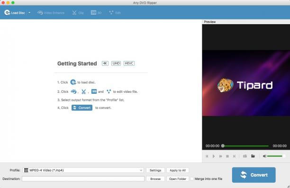Click the Tipard preview video area
The width and height of the screenshot is (290, 188).
pyautogui.click(x=246, y=83)
